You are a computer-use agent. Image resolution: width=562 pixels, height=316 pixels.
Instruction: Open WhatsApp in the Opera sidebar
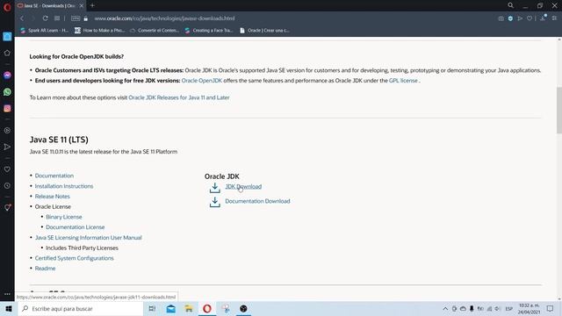[7, 92]
